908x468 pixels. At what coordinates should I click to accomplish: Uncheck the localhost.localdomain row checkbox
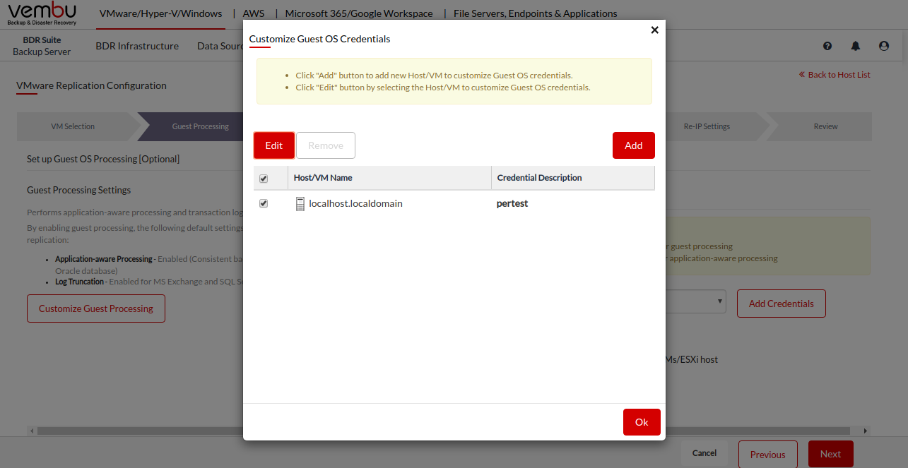pos(264,203)
